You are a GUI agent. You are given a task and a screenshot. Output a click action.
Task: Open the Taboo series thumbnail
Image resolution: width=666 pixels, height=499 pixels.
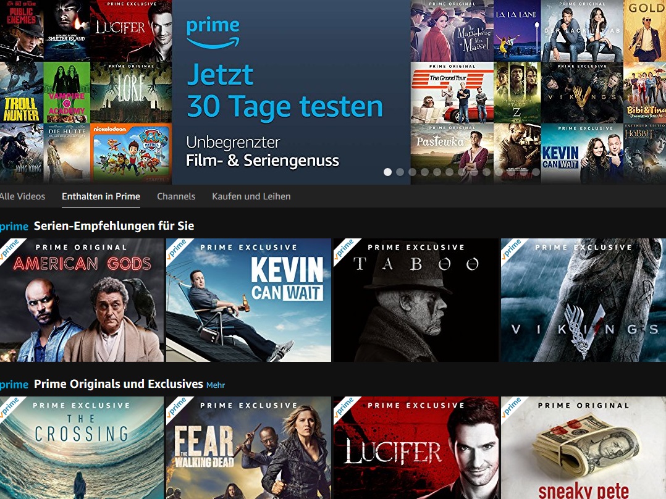point(416,300)
